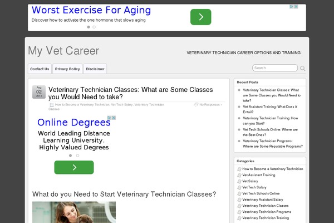Open AdChoices info icon on top banner
The height and width of the screenshot is (223, 334).
(x=292, y=7)
